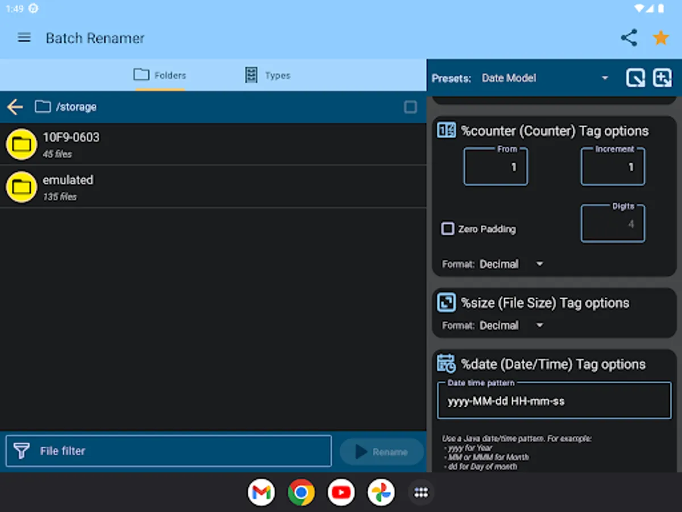Click the orange star favorite icon
Image resolution: width=682 pixels, height=512 pixels.
pos(660,38)
